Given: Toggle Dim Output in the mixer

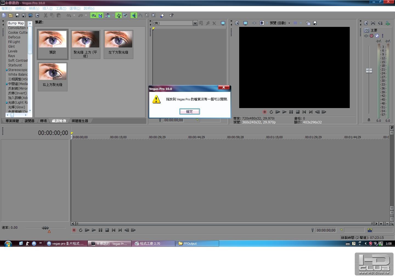Looking at the screenshot, I should coord(380,23).
